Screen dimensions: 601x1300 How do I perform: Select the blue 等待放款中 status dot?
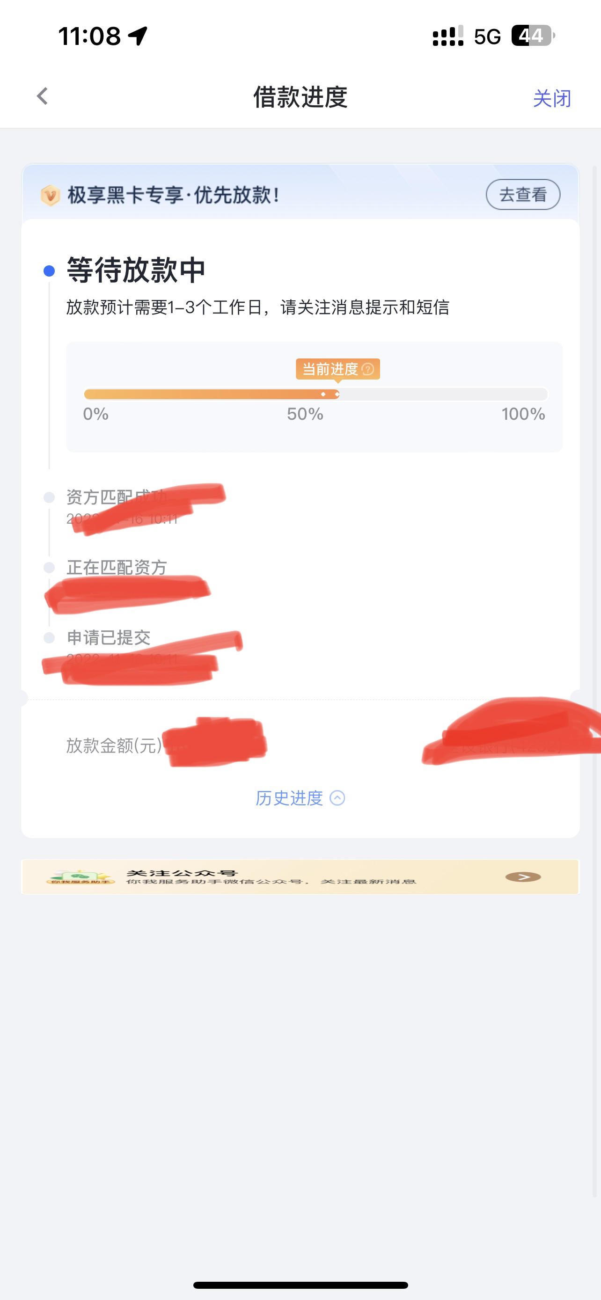[x=49, y=271]
